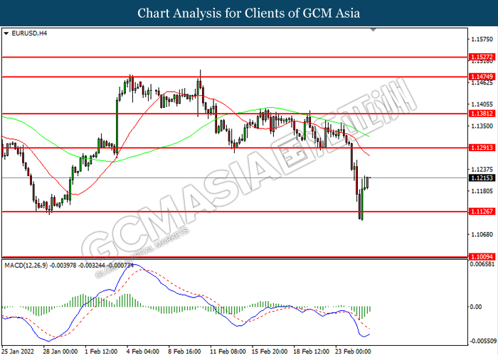Click the EURUSD,H4 chart title text

[29, 33]
